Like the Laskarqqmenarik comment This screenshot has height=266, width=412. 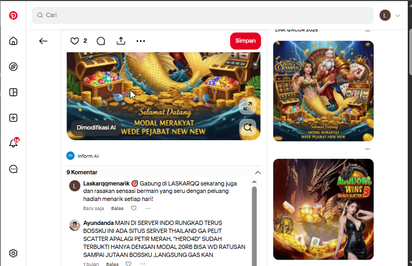click(134, 208)
